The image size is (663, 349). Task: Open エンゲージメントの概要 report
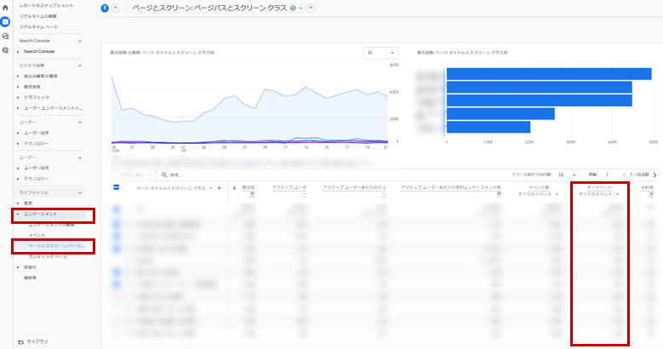[x=51, y=225]
